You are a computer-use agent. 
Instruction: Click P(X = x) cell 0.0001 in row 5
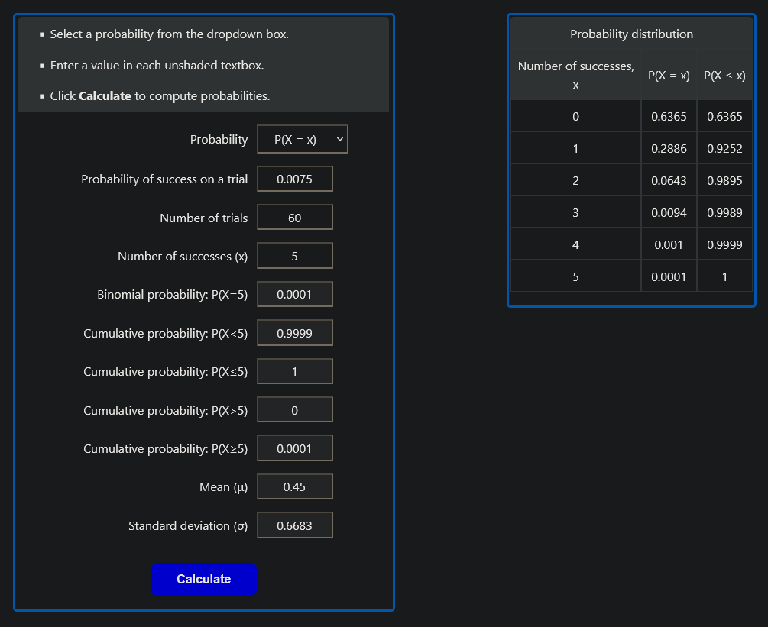point(669,276)
